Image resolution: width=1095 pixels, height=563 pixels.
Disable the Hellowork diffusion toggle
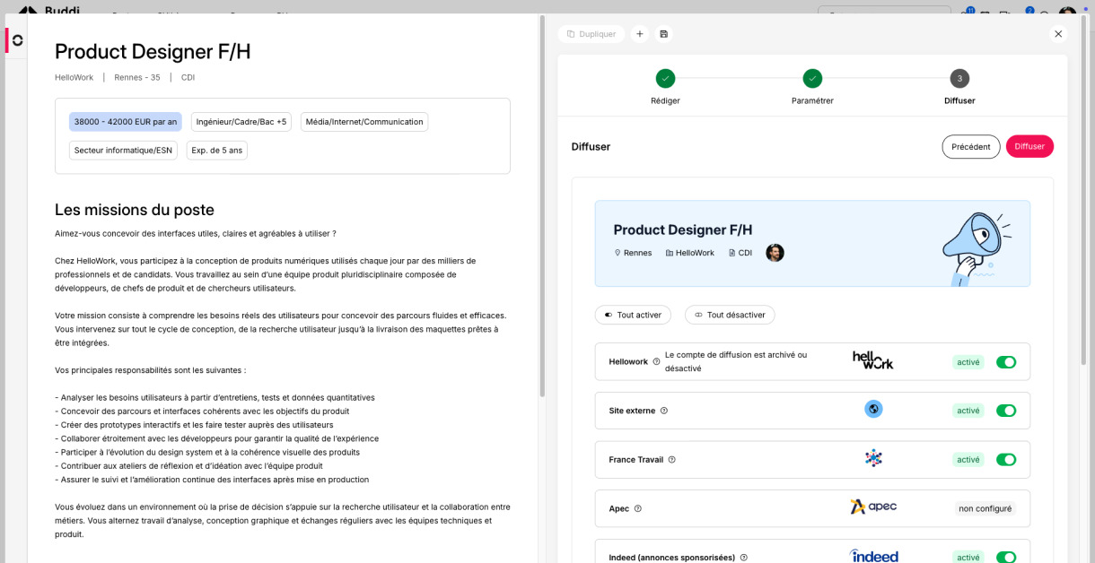coord(1006,362)
